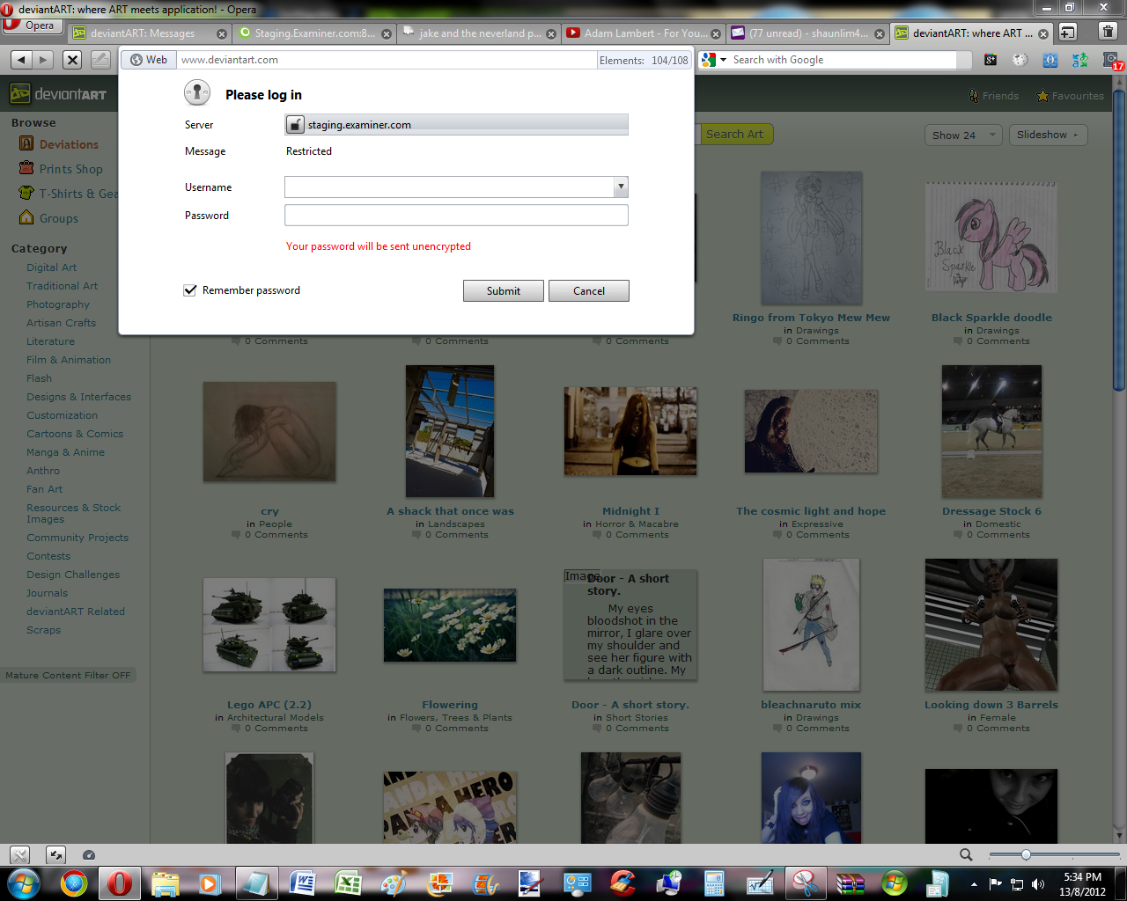Screen dimensions: 1127x901
Task: Stop page loading with the X button
Action: click(x=73, y=60)
